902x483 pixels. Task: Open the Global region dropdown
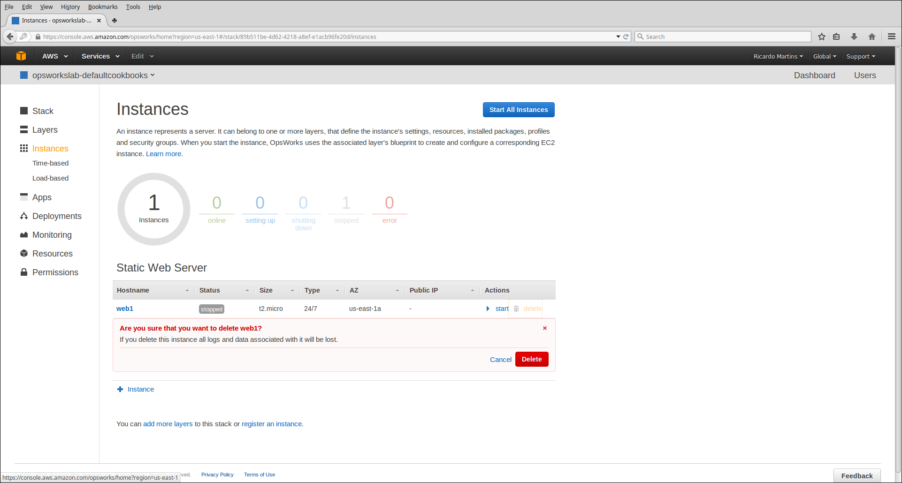(825, 56)
